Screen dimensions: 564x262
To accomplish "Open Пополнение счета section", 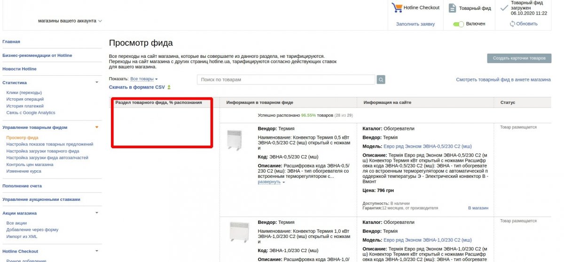I will pos(22,186).
